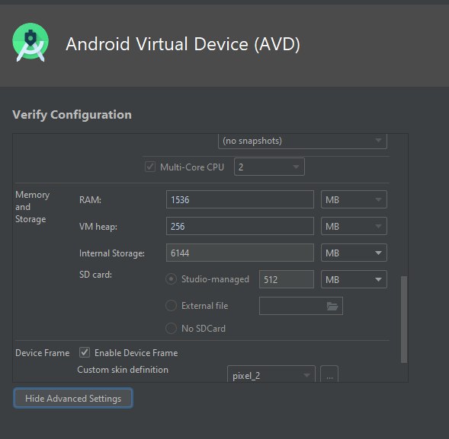Open the Multi-Core CPU count dropdown
Screen dimensions: 449x439
tap(269, 167)
